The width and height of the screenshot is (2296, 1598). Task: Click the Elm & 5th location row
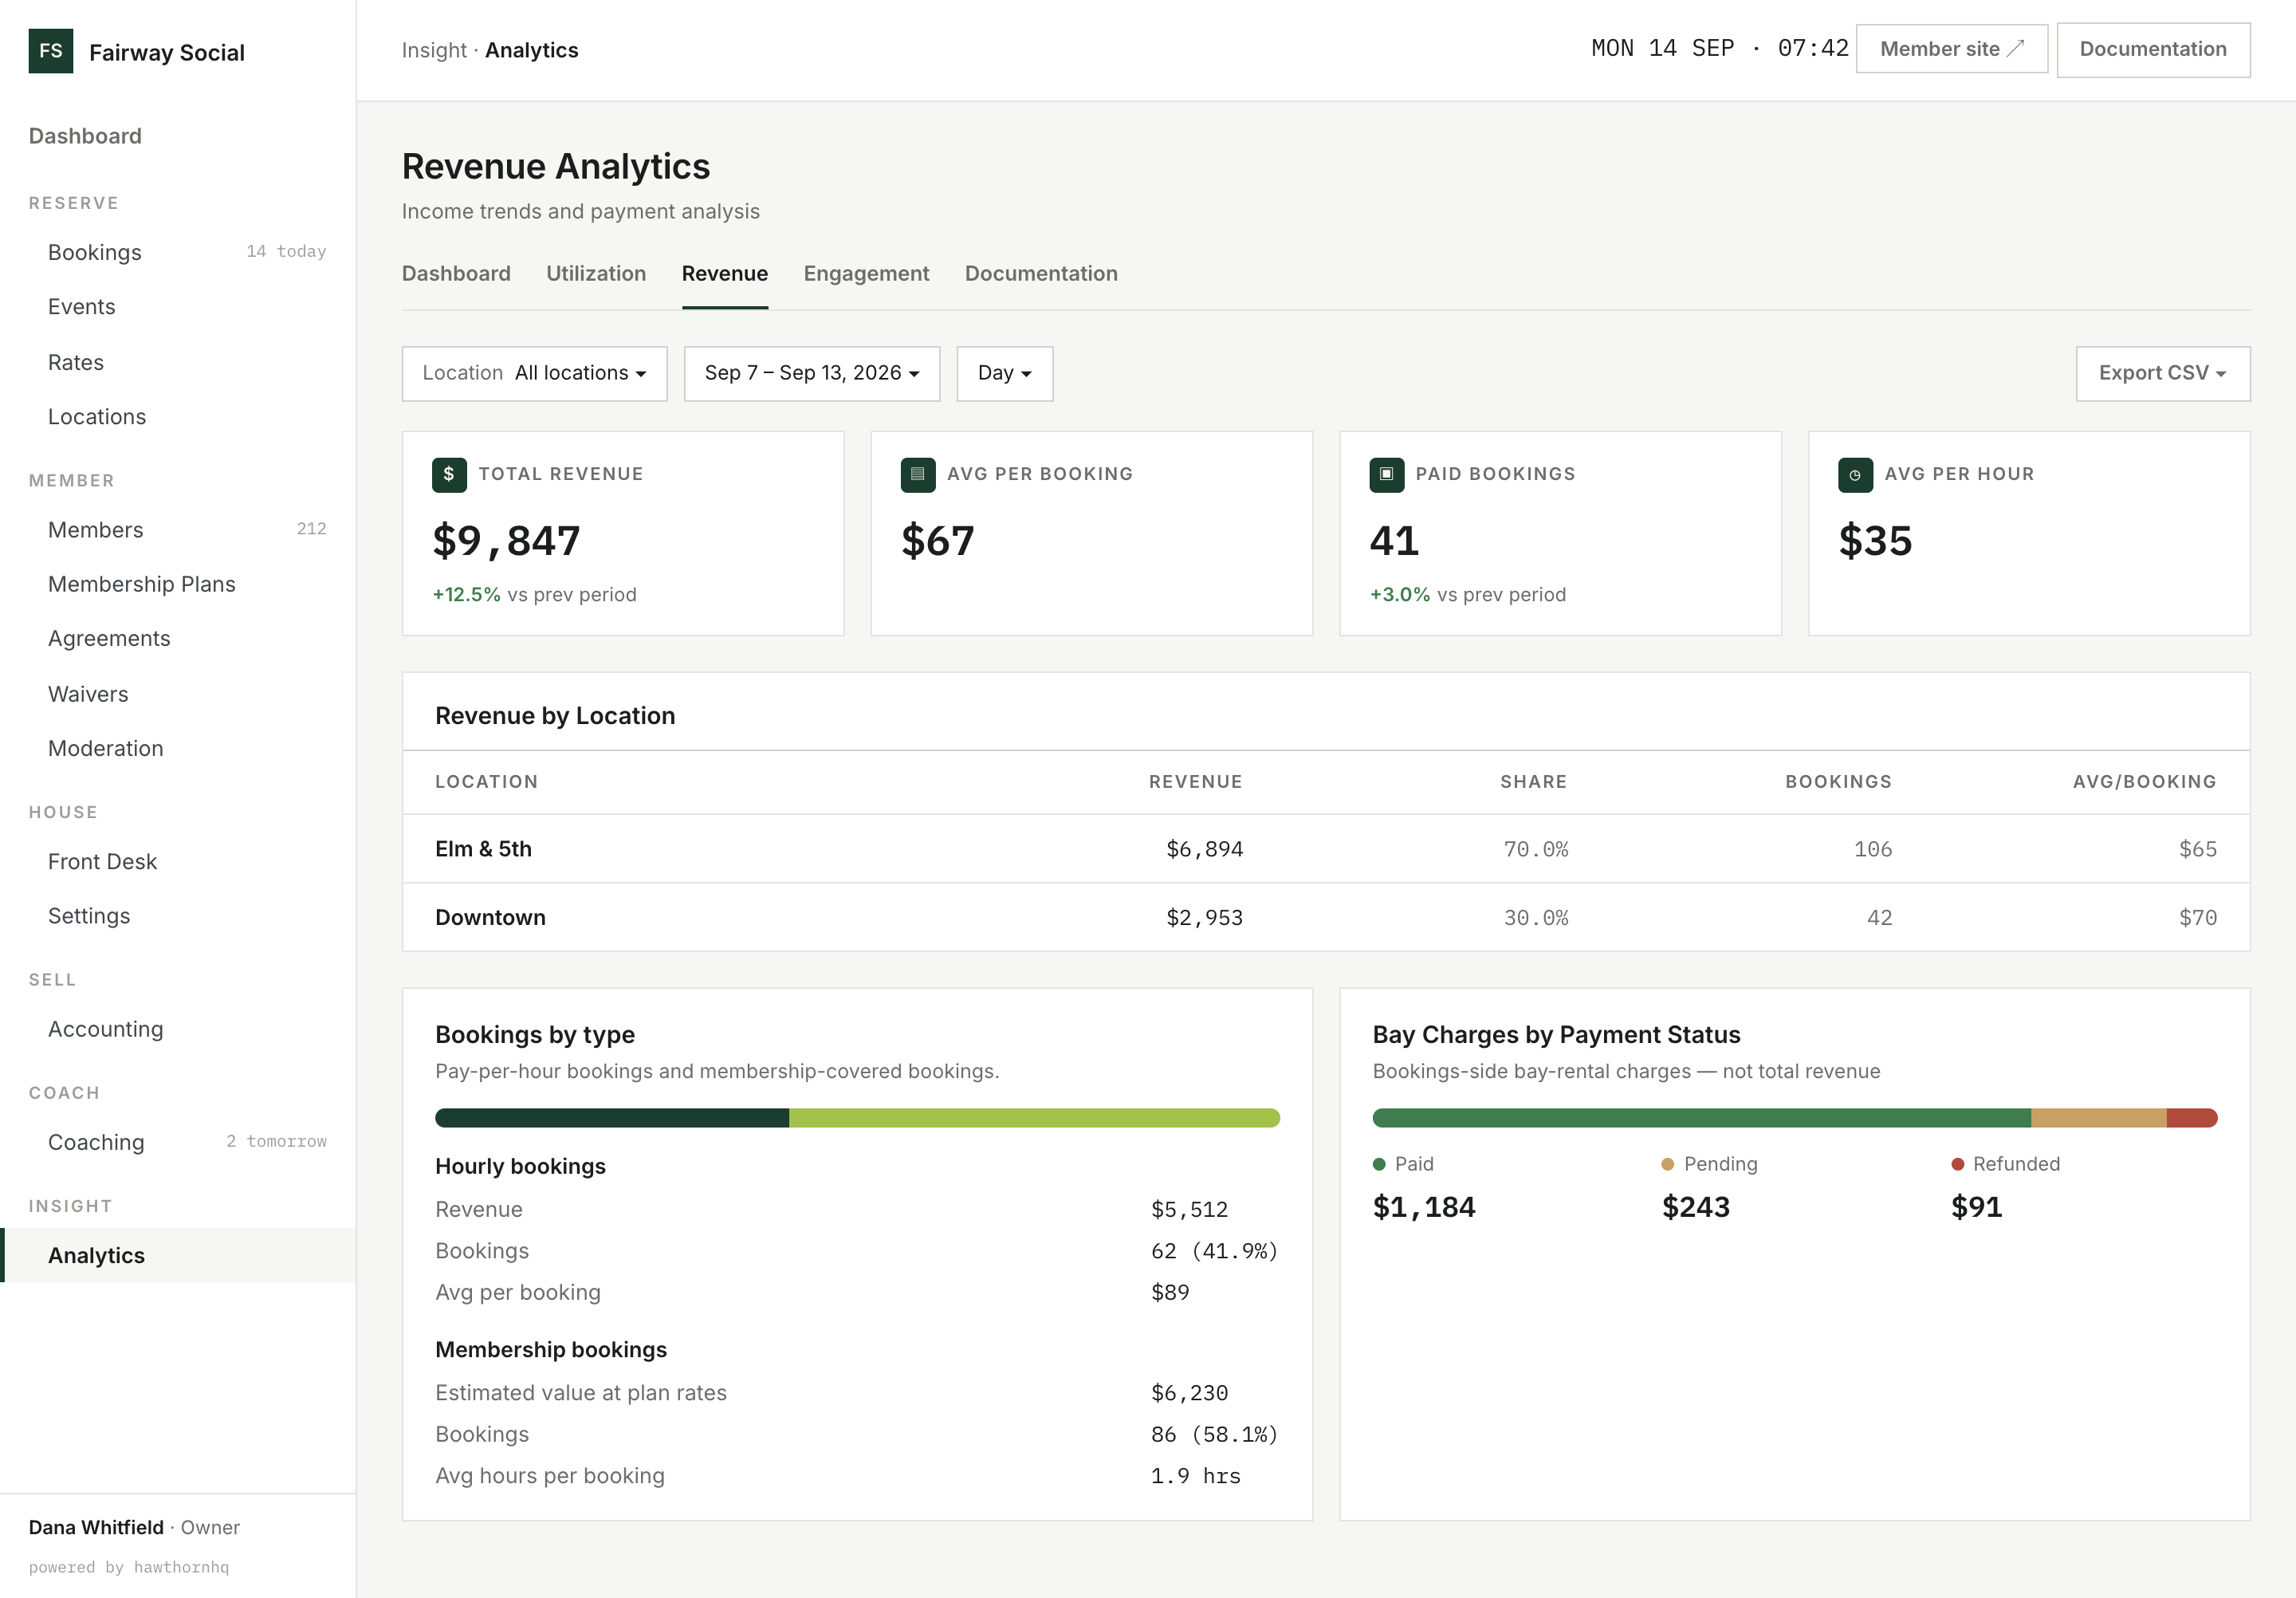click(x=1326, y=849)
